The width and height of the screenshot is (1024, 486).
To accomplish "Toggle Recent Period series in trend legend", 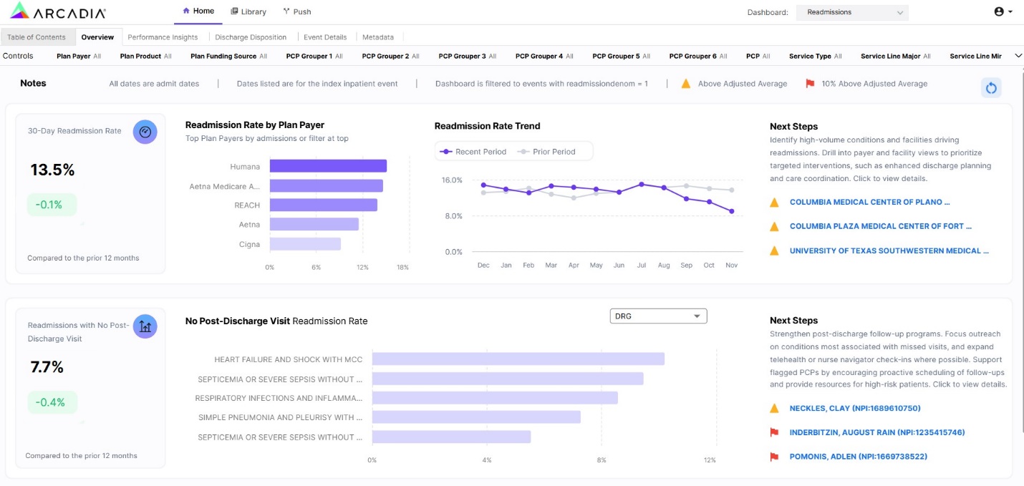I will click(x=473, y=152).
